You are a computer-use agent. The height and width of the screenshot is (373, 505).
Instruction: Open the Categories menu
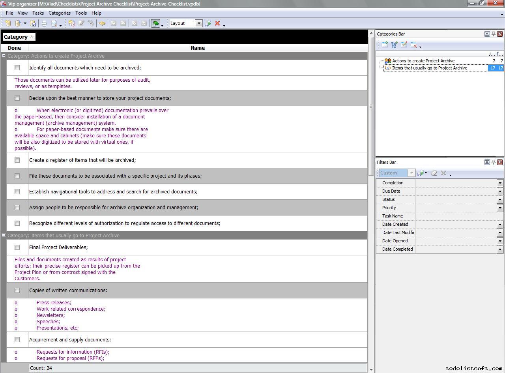click(59, 13)
